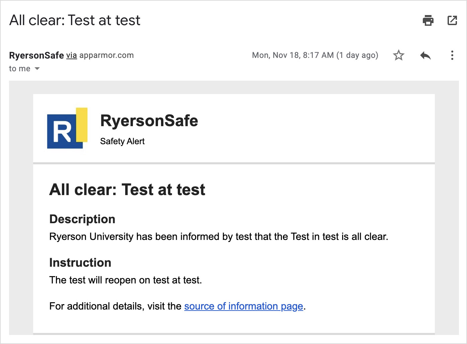Open email in new window
467x344 pixels.
pos(452,20)
